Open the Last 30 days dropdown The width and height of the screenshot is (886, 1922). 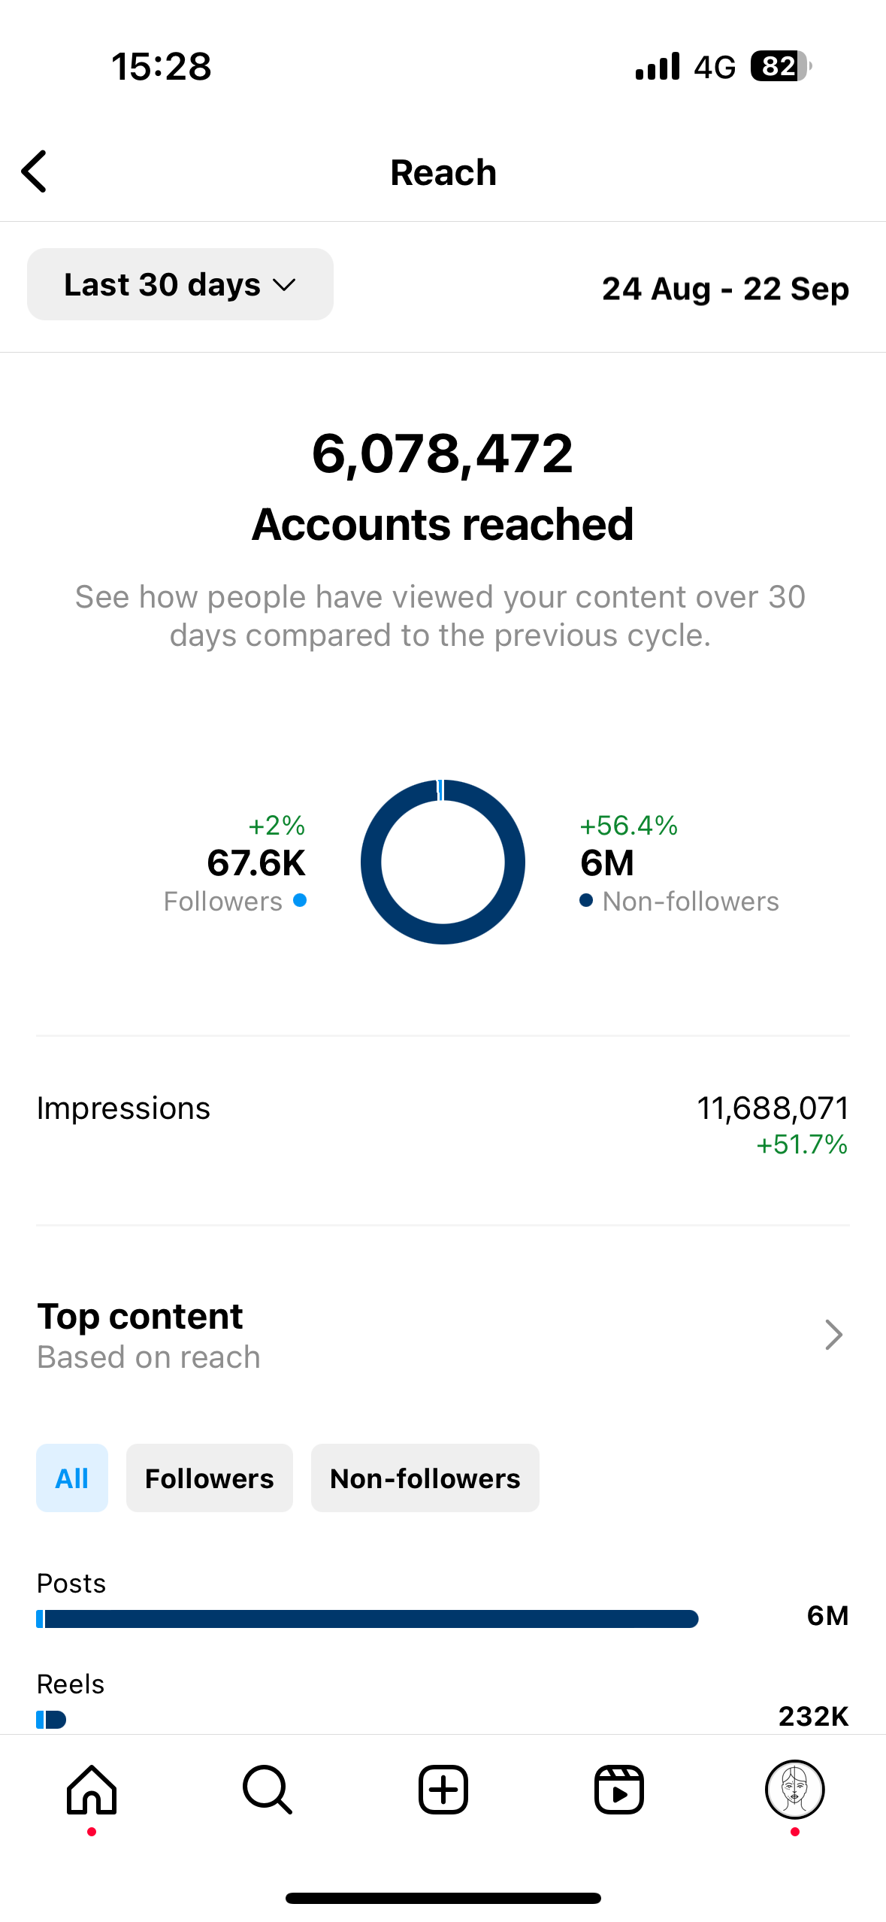click(x=180, y=284)
